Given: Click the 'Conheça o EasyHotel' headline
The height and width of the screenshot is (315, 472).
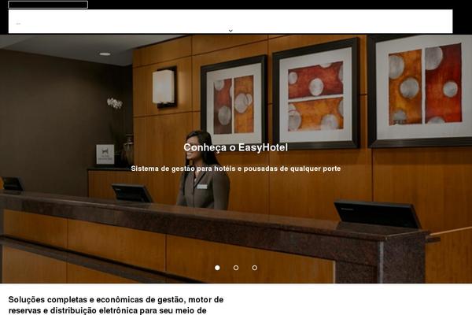Looking at the screenshot, I should (236, 147).
